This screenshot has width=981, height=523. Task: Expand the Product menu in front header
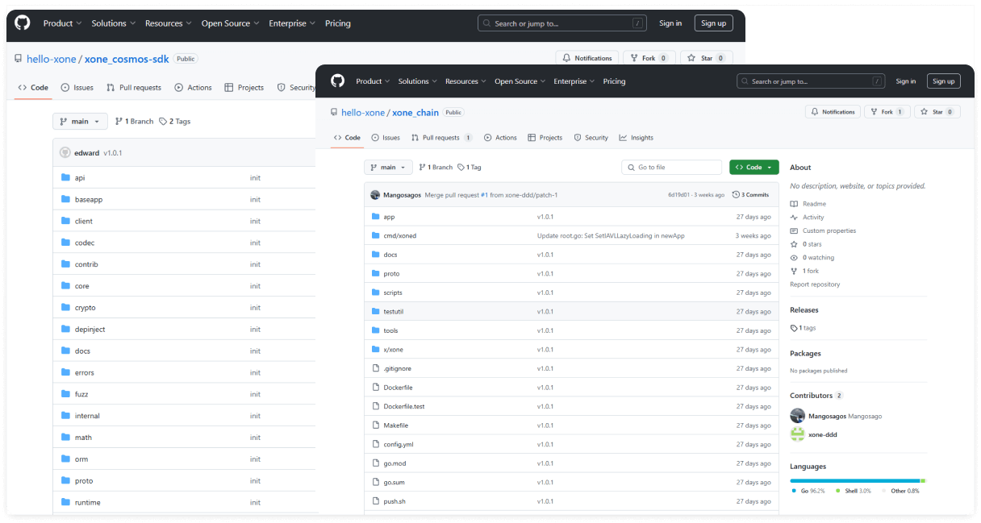pos(373,81)
